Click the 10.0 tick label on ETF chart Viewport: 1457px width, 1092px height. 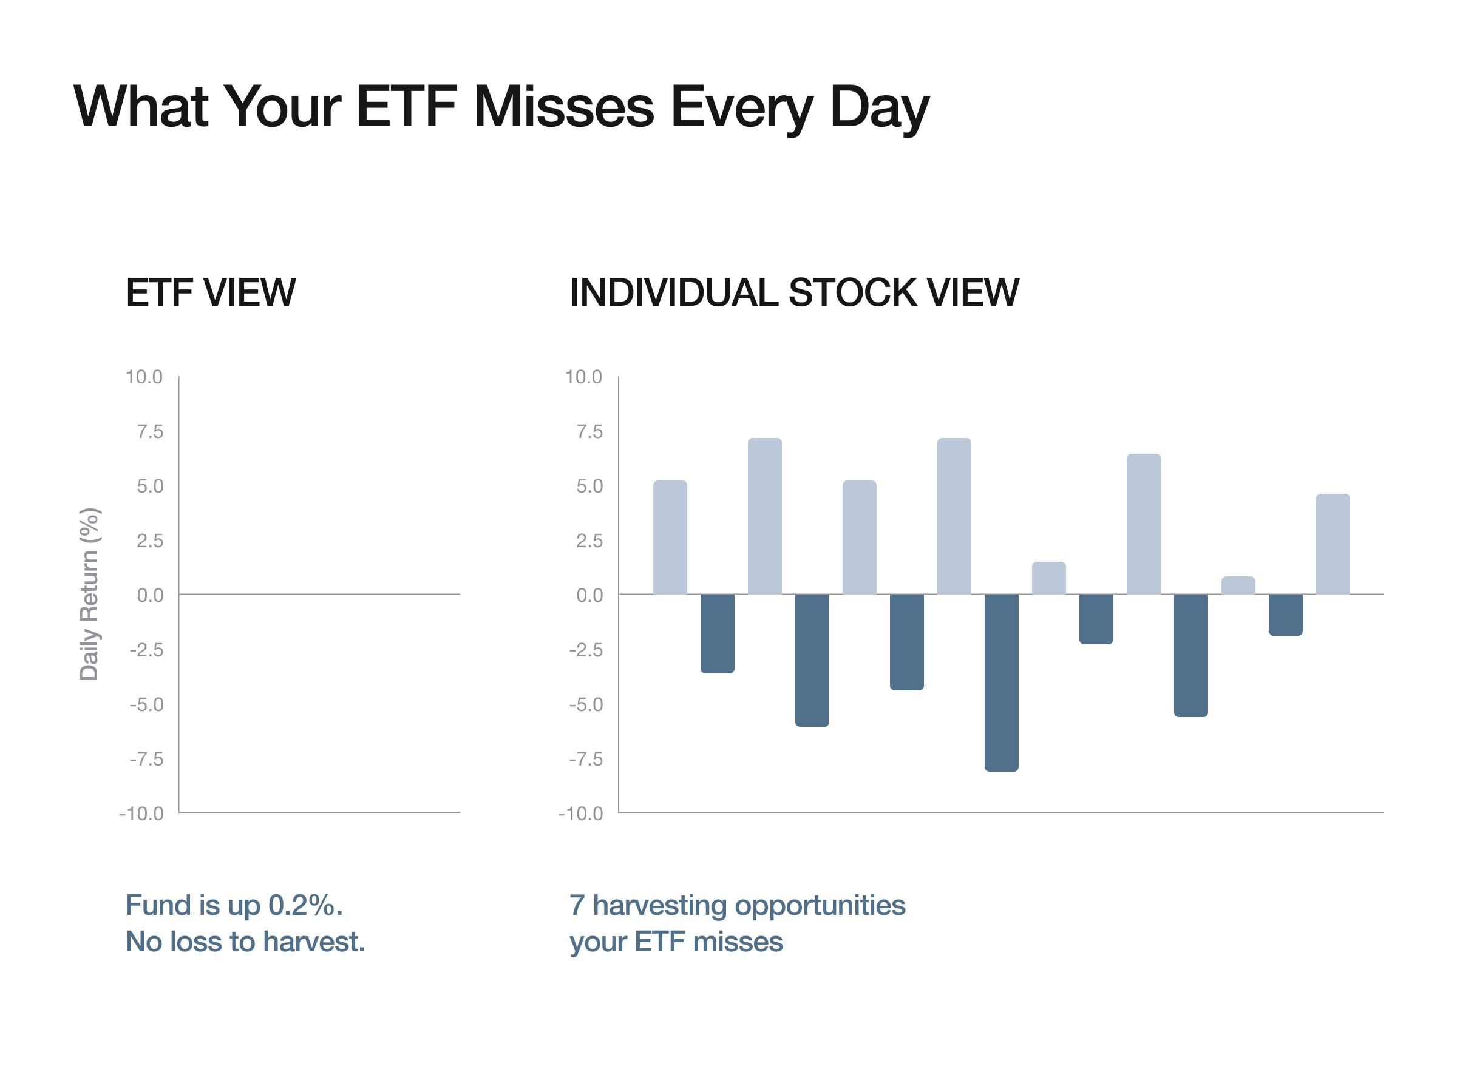pyautogui.click(x=144, y=377)
